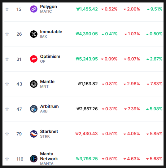The height and width of the screenshot is (168, 166).
Task: Open the Arbitrum name link
Action: click(49, 106)
